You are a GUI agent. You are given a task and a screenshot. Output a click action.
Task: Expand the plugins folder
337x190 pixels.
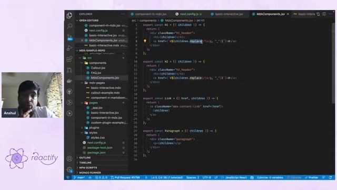[94, 128]
